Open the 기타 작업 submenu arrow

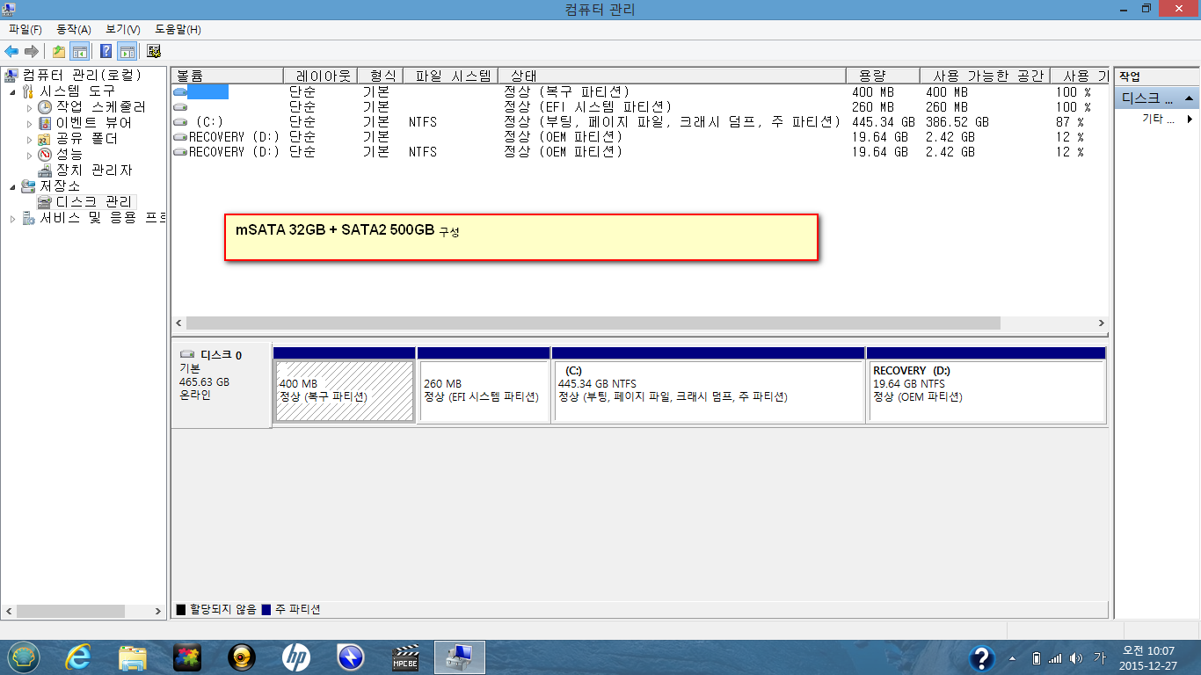click(x=1190, y=119)
